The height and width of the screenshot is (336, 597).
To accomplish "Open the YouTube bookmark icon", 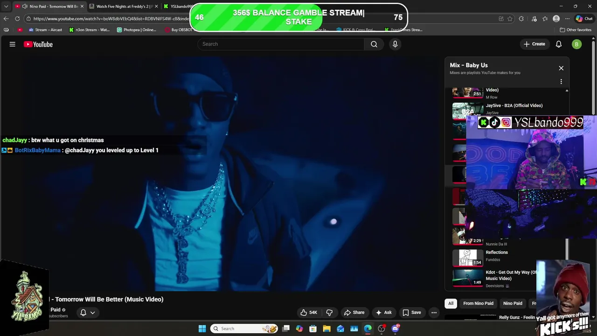I will tap(20, 30).
